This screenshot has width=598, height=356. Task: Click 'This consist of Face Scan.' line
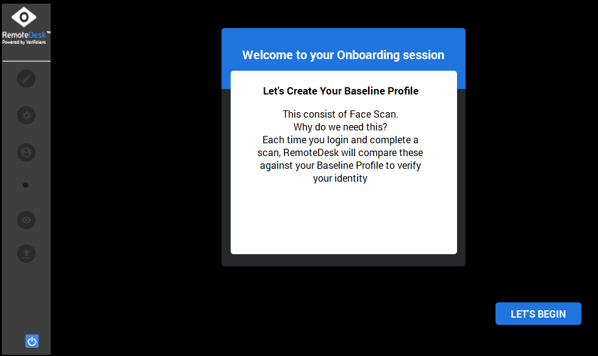pyautogui.click(x=340, y=114)
